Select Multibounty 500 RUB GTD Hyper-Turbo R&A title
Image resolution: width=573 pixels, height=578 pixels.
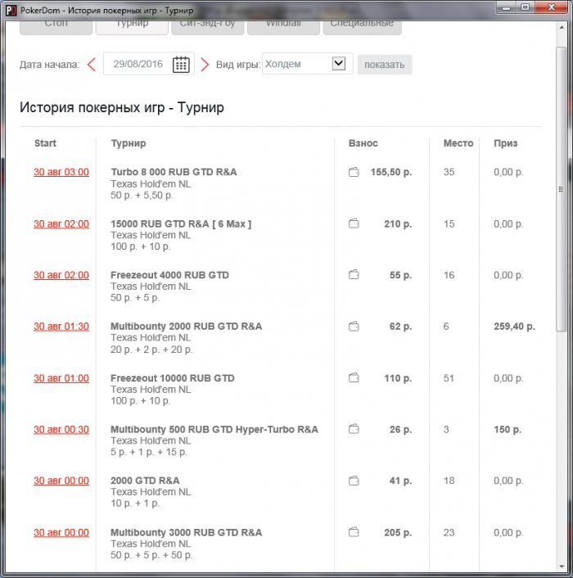214,430
